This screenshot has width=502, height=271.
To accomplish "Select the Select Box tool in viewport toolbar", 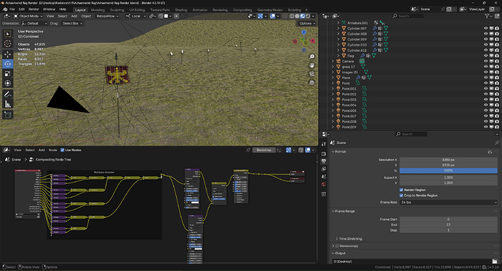I will (8, 34).
